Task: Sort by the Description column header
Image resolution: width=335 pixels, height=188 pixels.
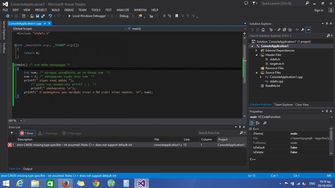Action: [85, 139]
